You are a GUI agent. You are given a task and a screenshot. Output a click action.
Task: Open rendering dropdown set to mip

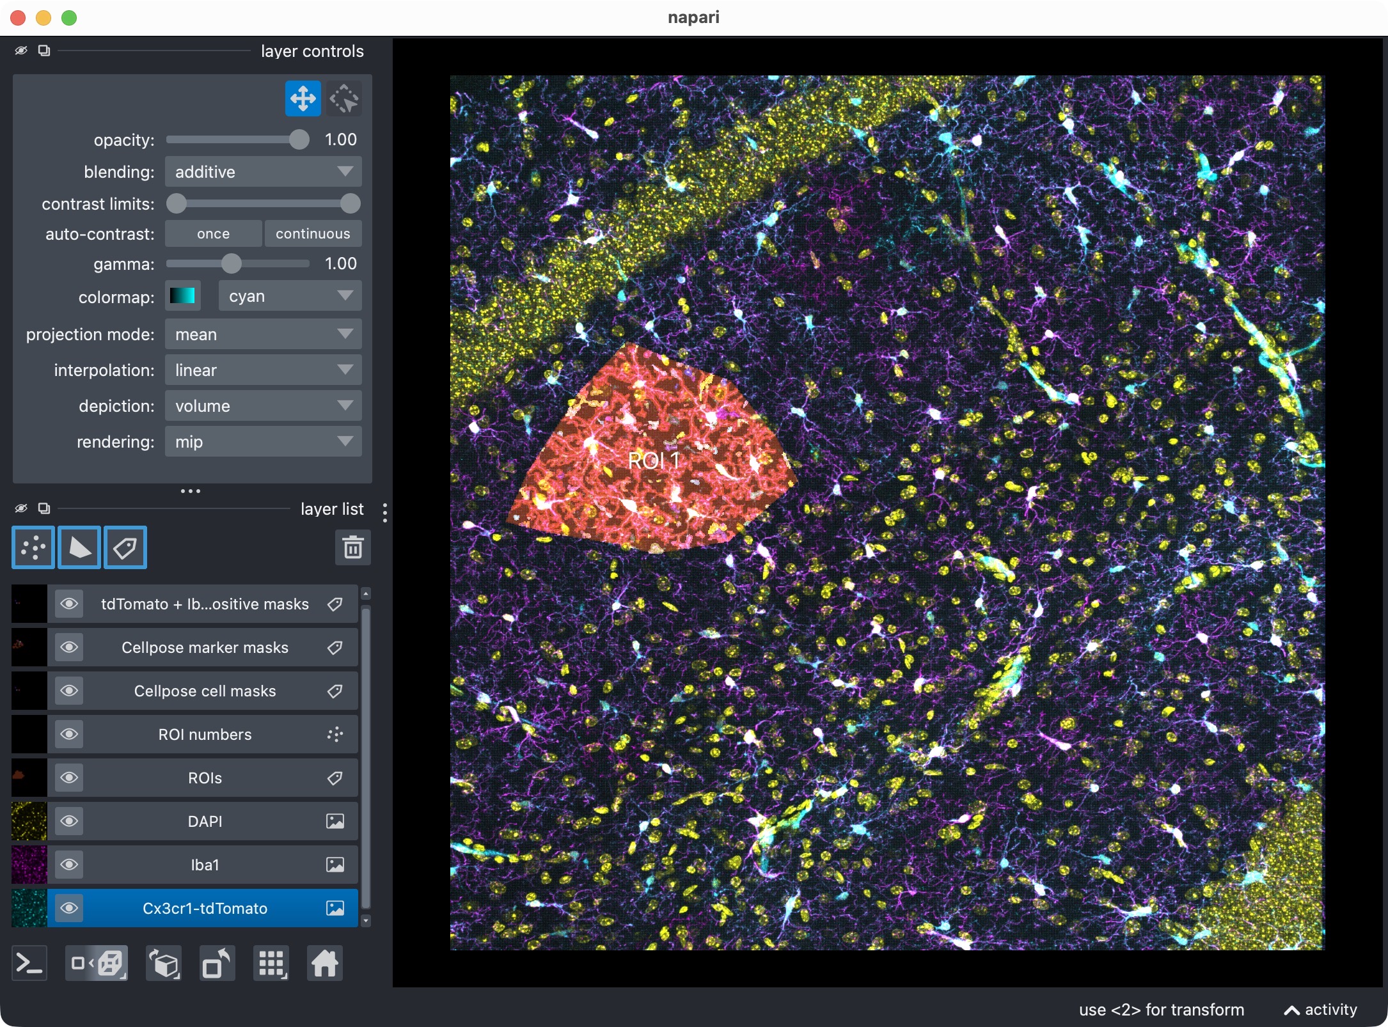[263, 442]
